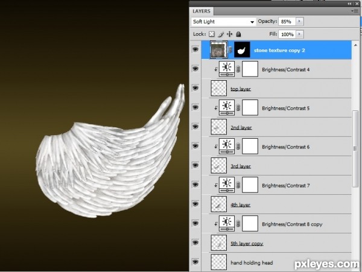
Task: Select the black layer mask of stone texture copy 2
Action: 242,49
